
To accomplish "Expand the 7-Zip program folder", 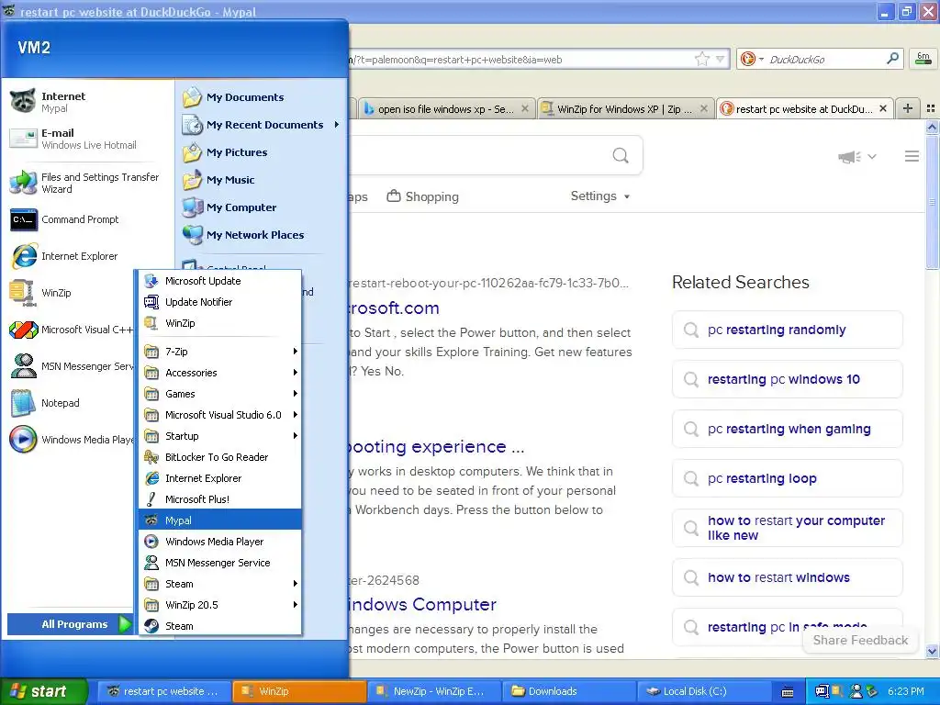I will click(x=220, y=352).
